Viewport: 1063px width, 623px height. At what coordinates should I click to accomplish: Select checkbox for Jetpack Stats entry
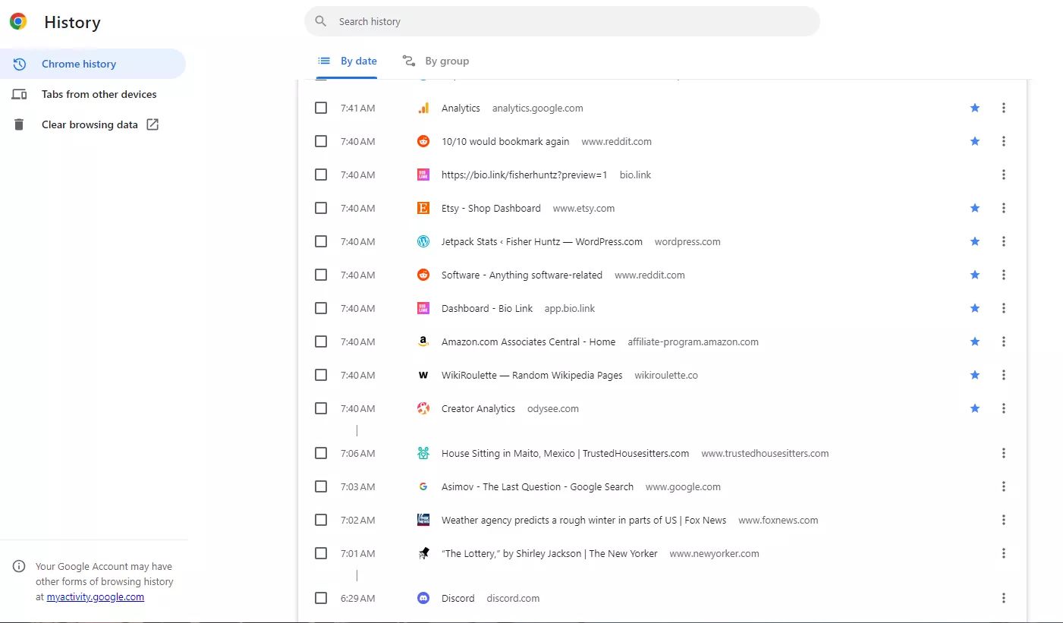321,241
